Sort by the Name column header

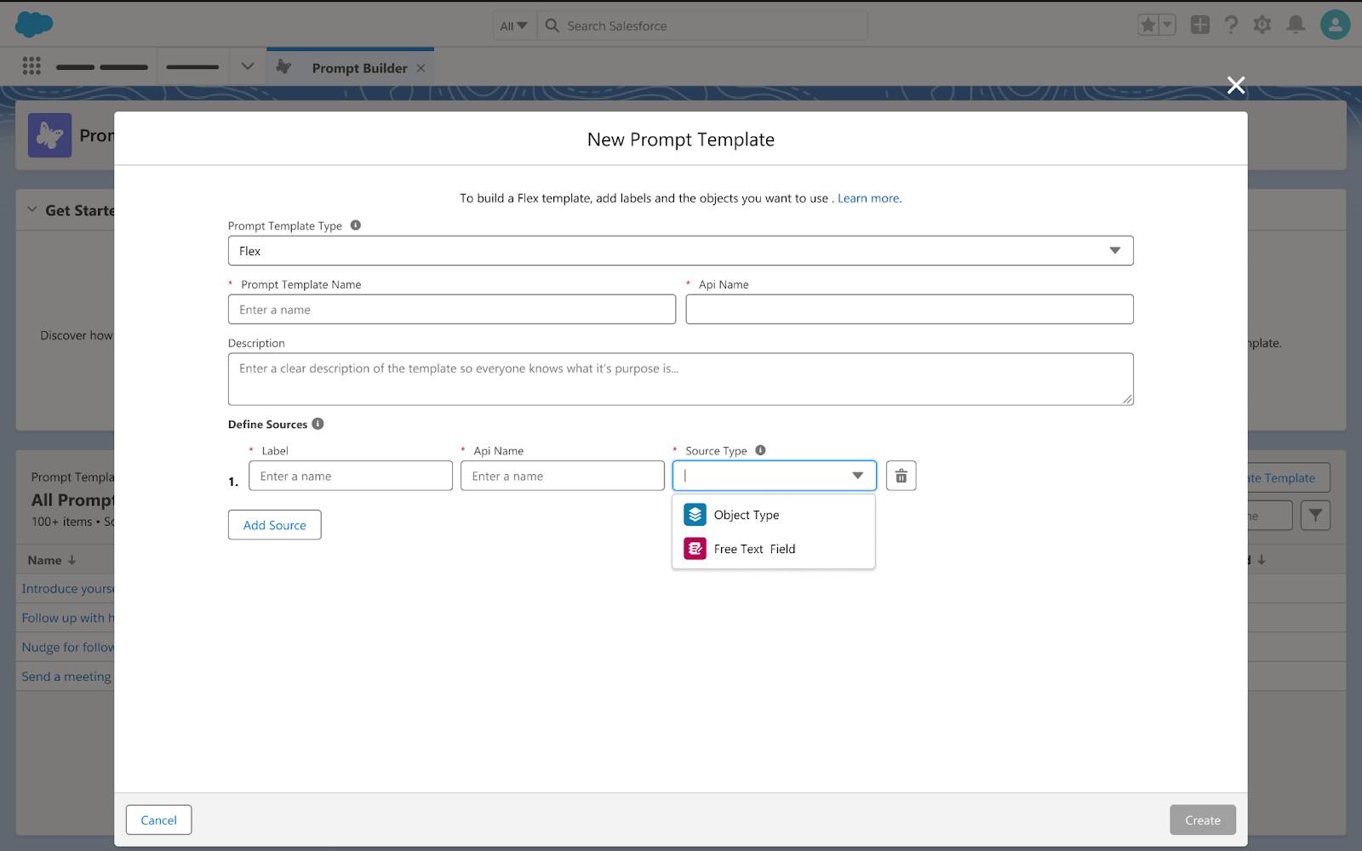tap(51, 560)
